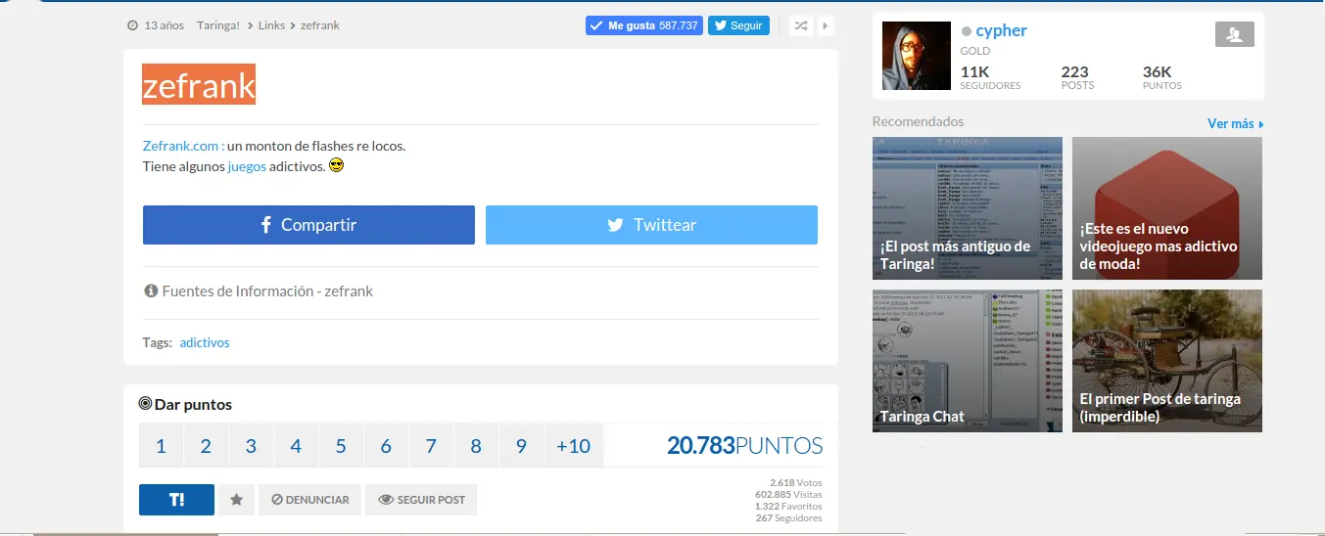1325x536 pixels.
Task: Like the post with Me gusta
Action: pos(644,25)
